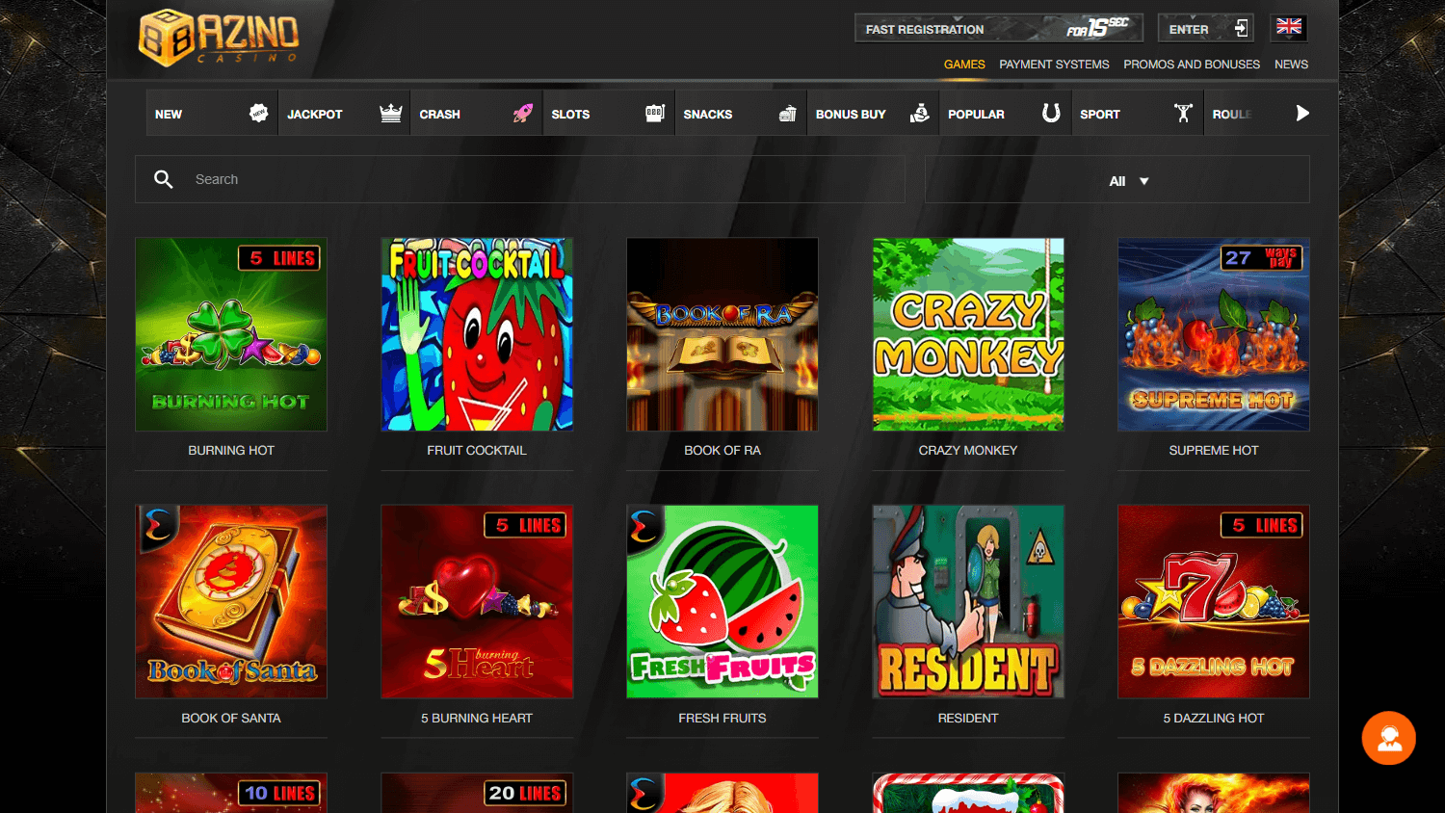The height and width of the screenshot is (813, 1445).
Task: Select the NEW games category
Action: 212,114
